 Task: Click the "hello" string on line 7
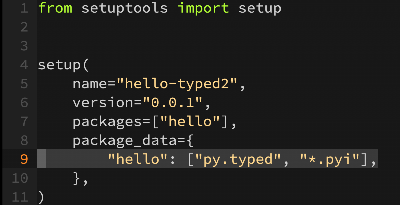click(190, 122)
